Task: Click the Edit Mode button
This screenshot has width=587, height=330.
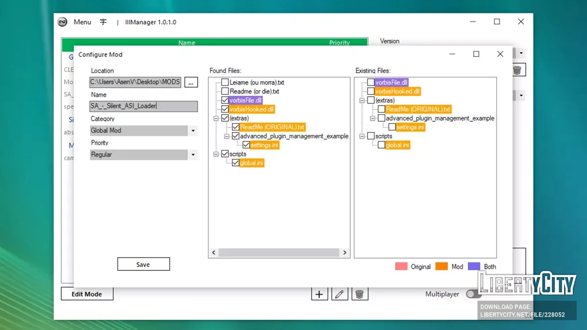Action: coord(87,294)
